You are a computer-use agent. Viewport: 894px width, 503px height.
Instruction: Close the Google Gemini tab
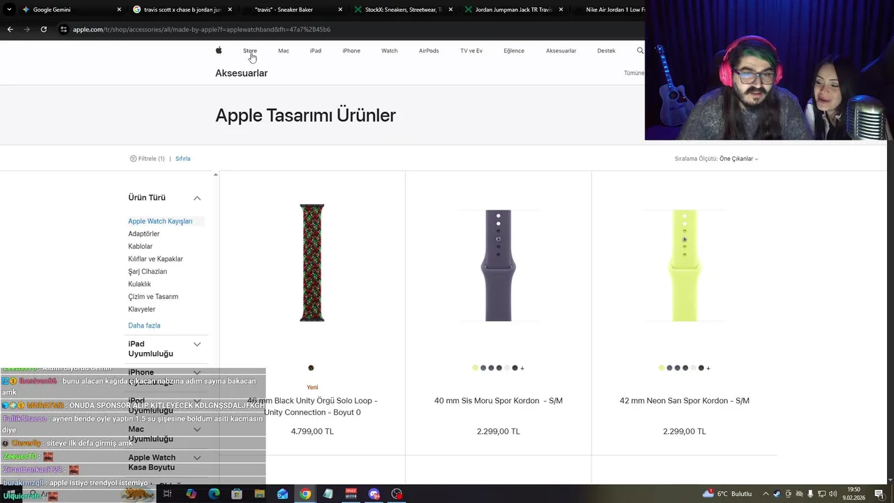119,10
